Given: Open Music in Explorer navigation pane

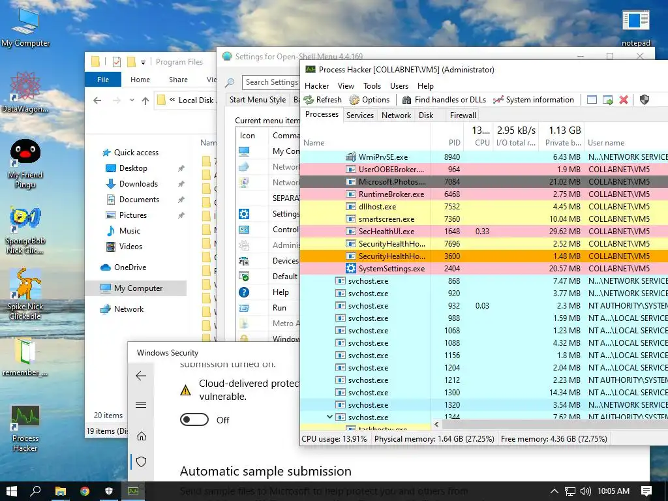Looking at the screenshot, I should 123,231.
